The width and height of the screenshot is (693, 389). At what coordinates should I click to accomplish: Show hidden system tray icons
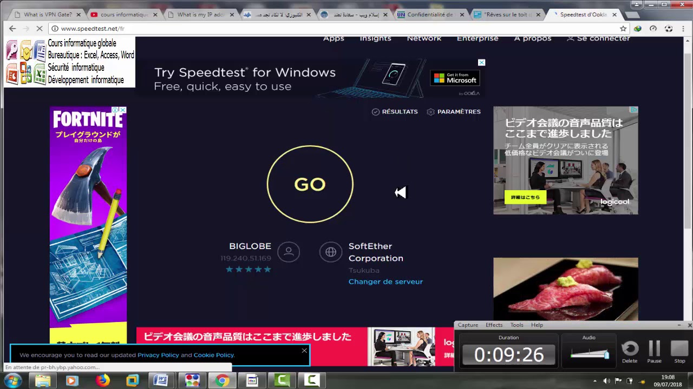[595, 381]
